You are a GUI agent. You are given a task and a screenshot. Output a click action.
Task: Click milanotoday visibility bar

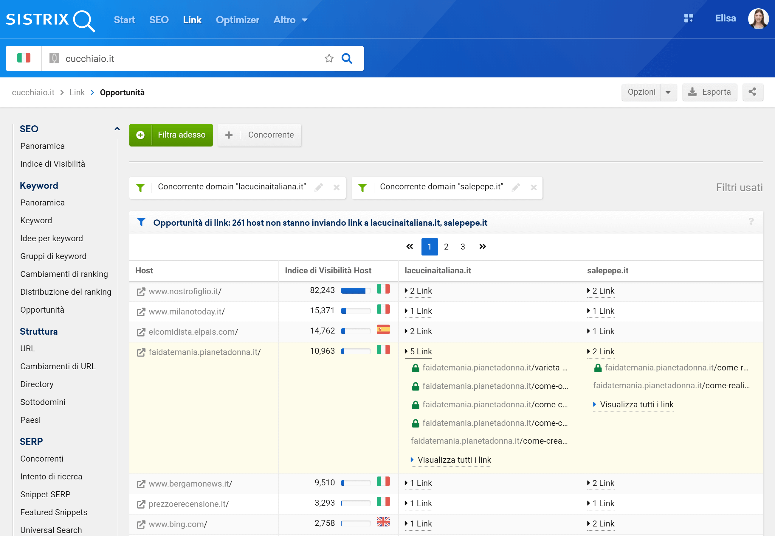(356, 311)
